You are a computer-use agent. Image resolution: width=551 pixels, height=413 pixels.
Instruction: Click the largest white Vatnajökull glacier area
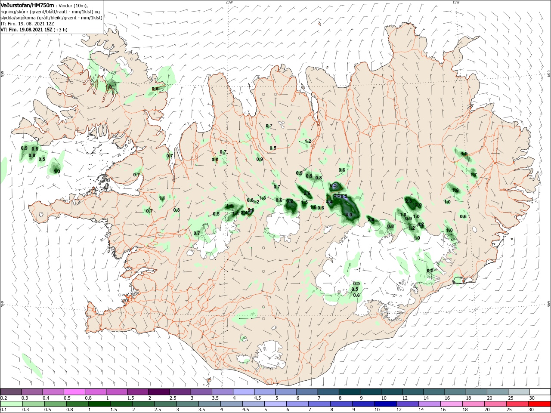379,267
